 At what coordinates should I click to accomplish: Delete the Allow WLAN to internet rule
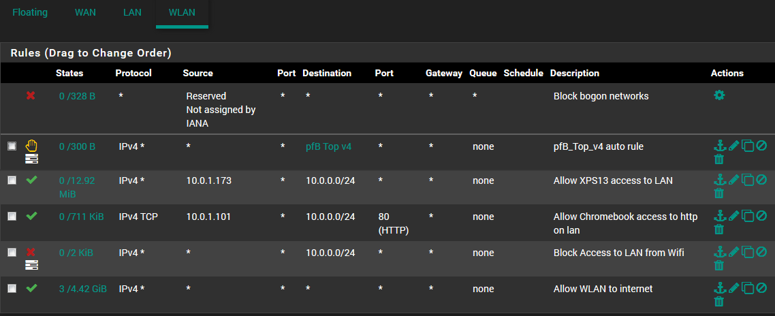pos(719,301)
